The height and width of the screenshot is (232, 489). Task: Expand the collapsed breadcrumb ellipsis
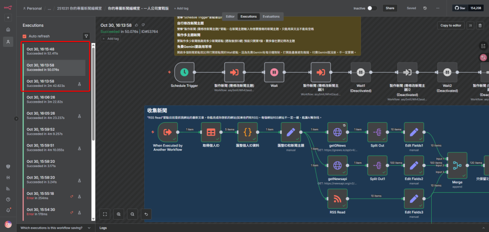pyautogui.click(x=49, y=9)
